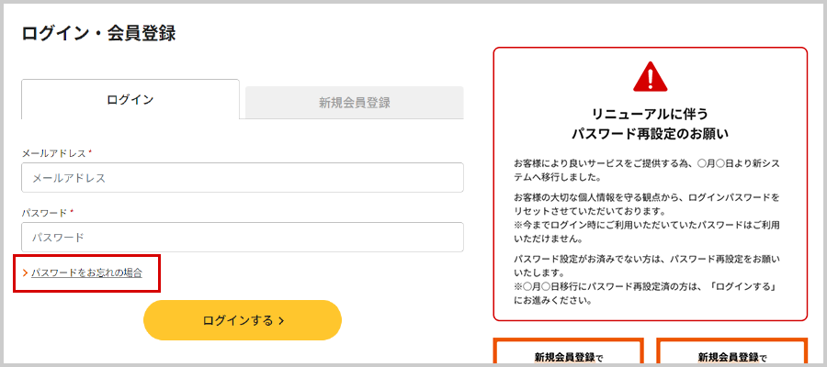The image size is (827, 367).
Task: Click the paragraph starting お客様により良いサービス
Action: [x=647, y=170]
